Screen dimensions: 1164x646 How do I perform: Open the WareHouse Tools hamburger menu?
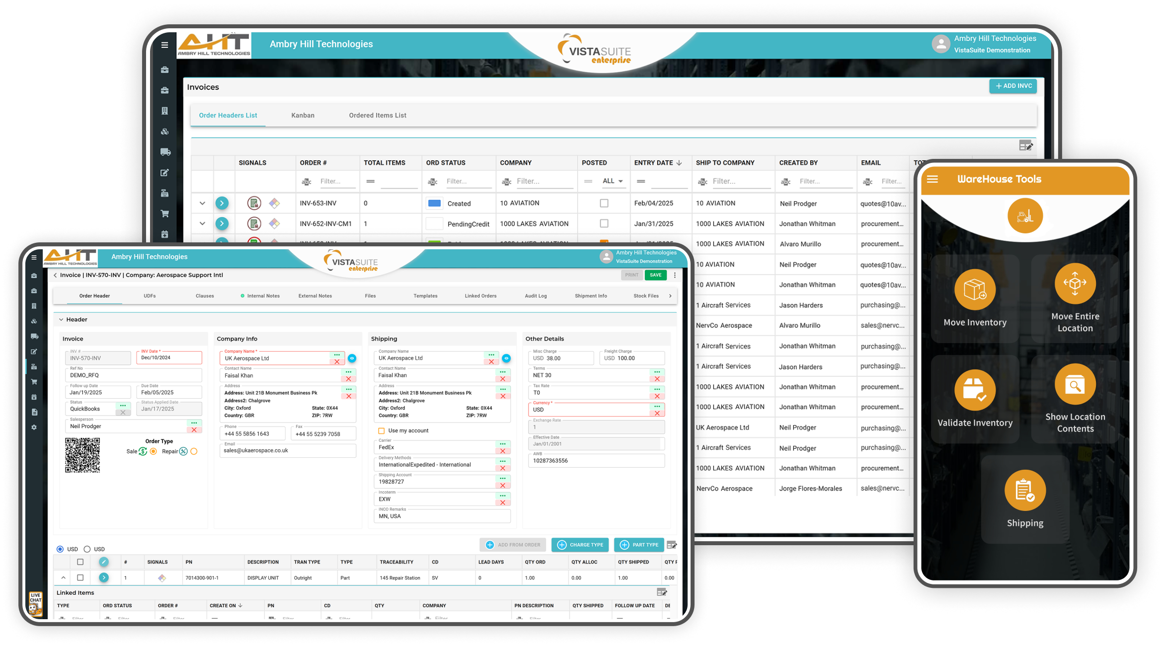(932, 179)
